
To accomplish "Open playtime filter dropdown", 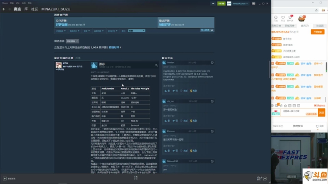I will 113,31.
